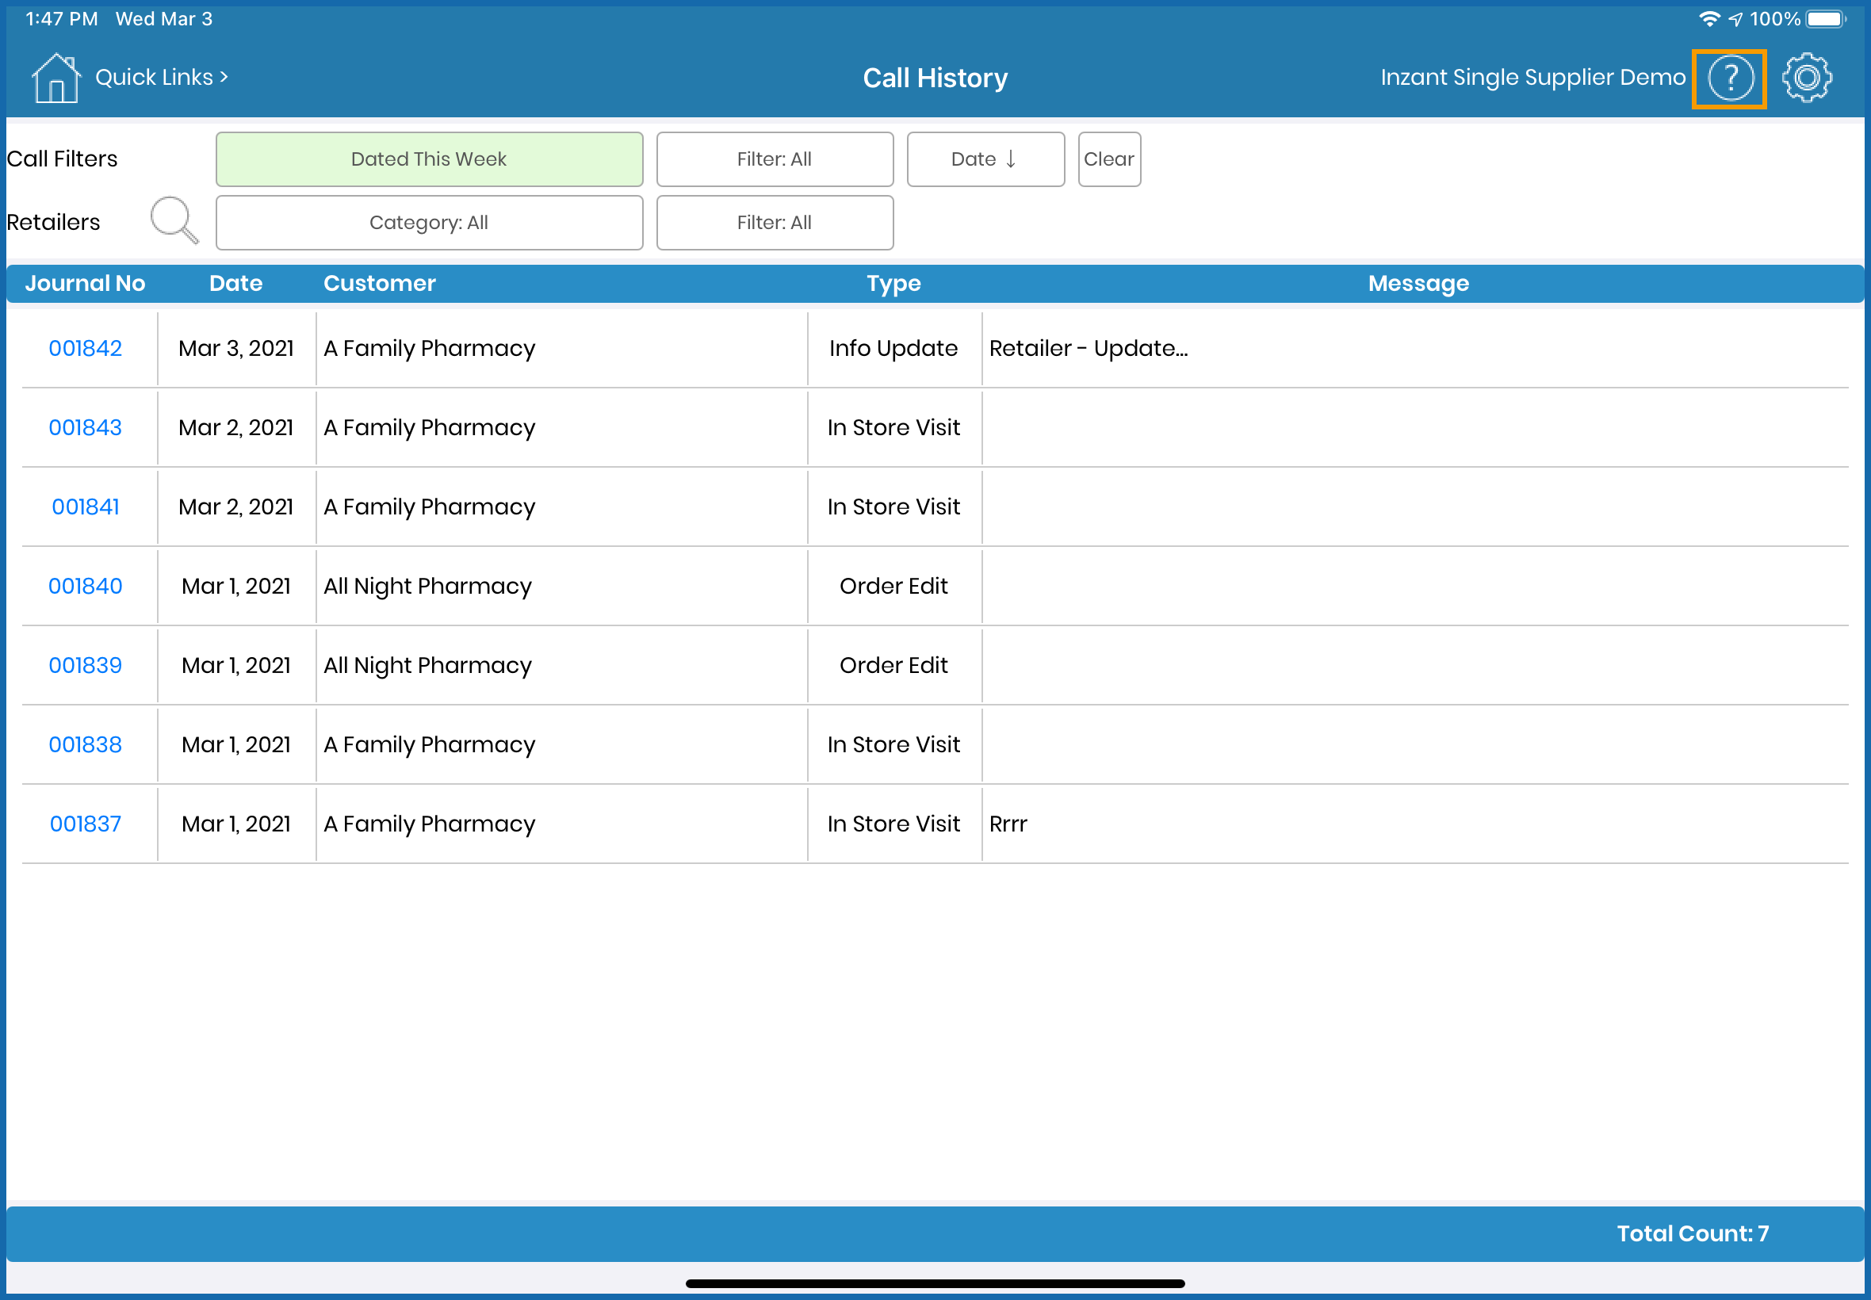This screenshot has width=1871, height=1300.
Task: Select the All Night Pharmacy row 001839
Action: click(427, 666)
